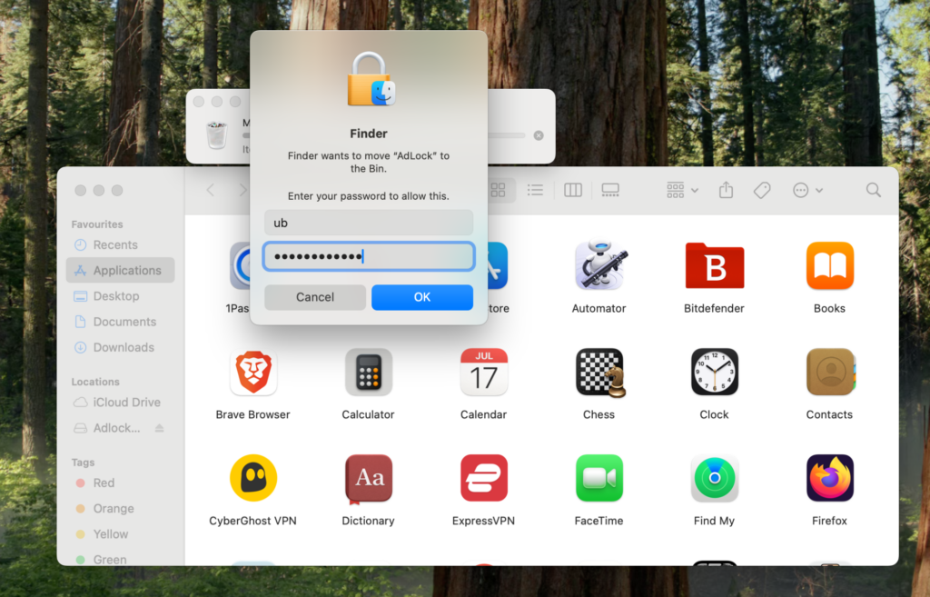Image resolution: width=930 pixels, height=597 pixels.
Task: Click the Cancel button in password dialog
Action: click(315, 297)
